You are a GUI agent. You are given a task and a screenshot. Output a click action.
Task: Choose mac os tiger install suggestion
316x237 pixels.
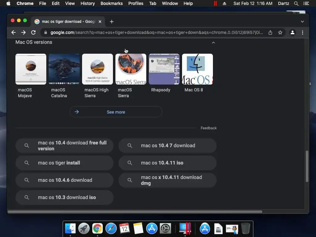(x=64, y=163)
